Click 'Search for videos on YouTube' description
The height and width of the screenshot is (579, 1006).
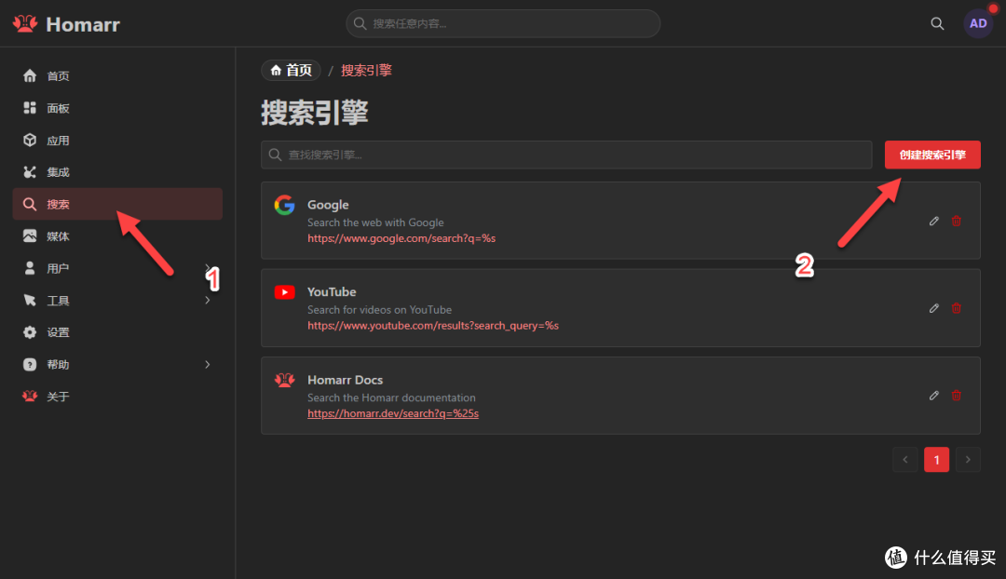(379, 310)
